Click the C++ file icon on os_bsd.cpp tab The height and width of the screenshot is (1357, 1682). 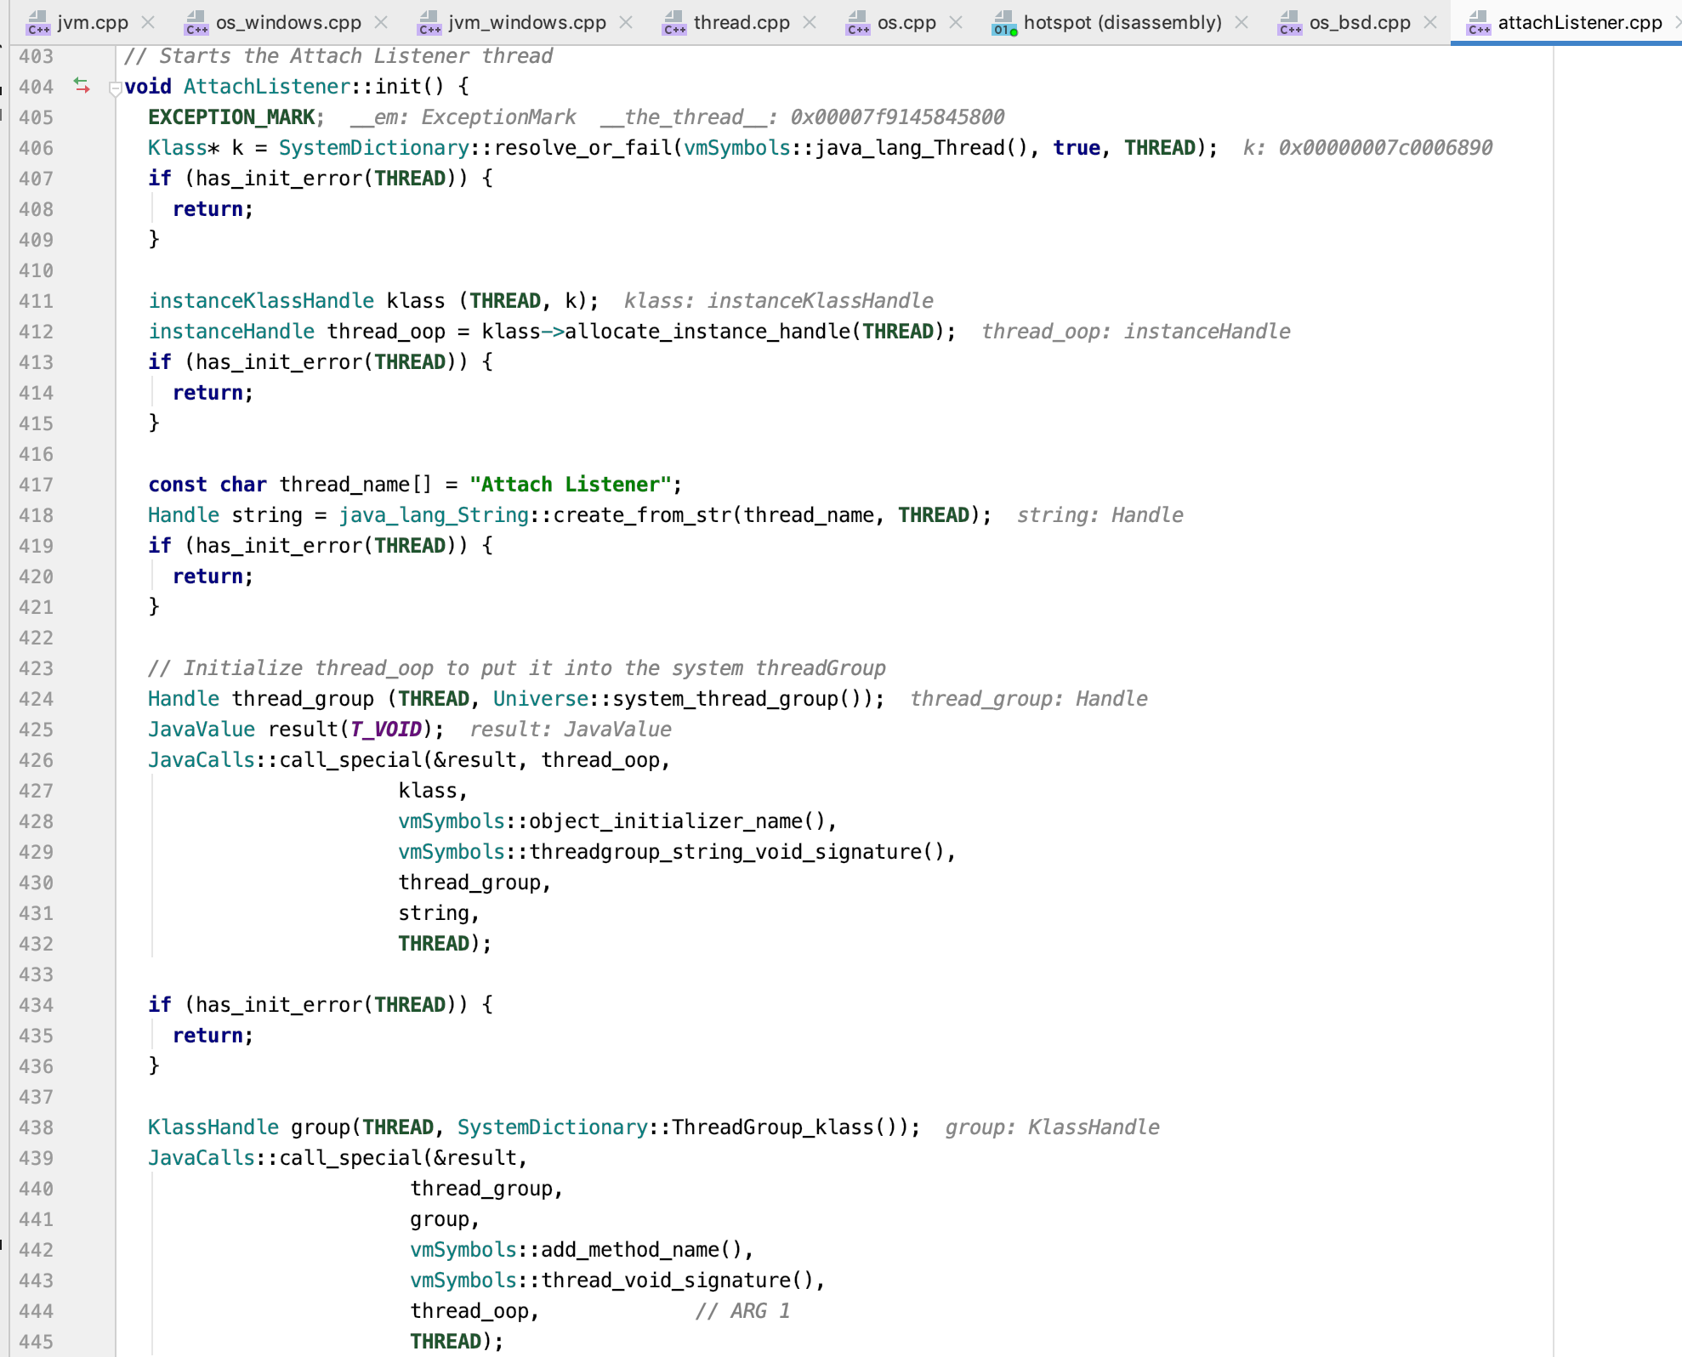tap(1290, 23)
